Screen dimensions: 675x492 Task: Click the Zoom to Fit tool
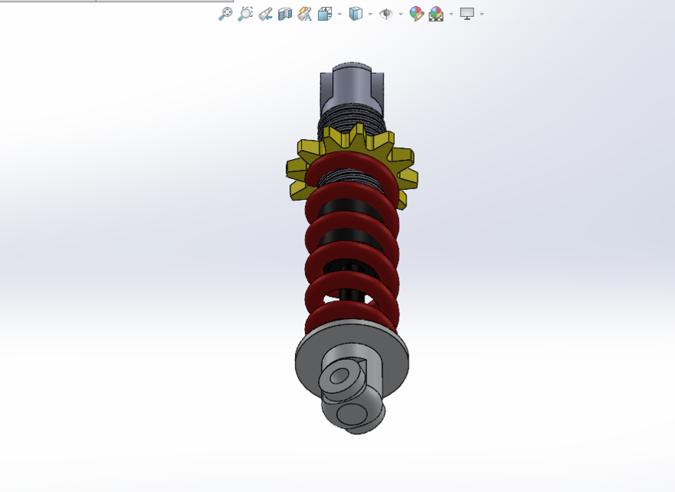(x=225, y=13)
